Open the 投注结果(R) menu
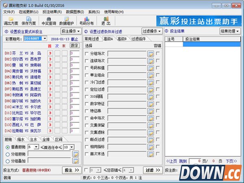This screenshot has height=183, width=244. click(52, 12)
